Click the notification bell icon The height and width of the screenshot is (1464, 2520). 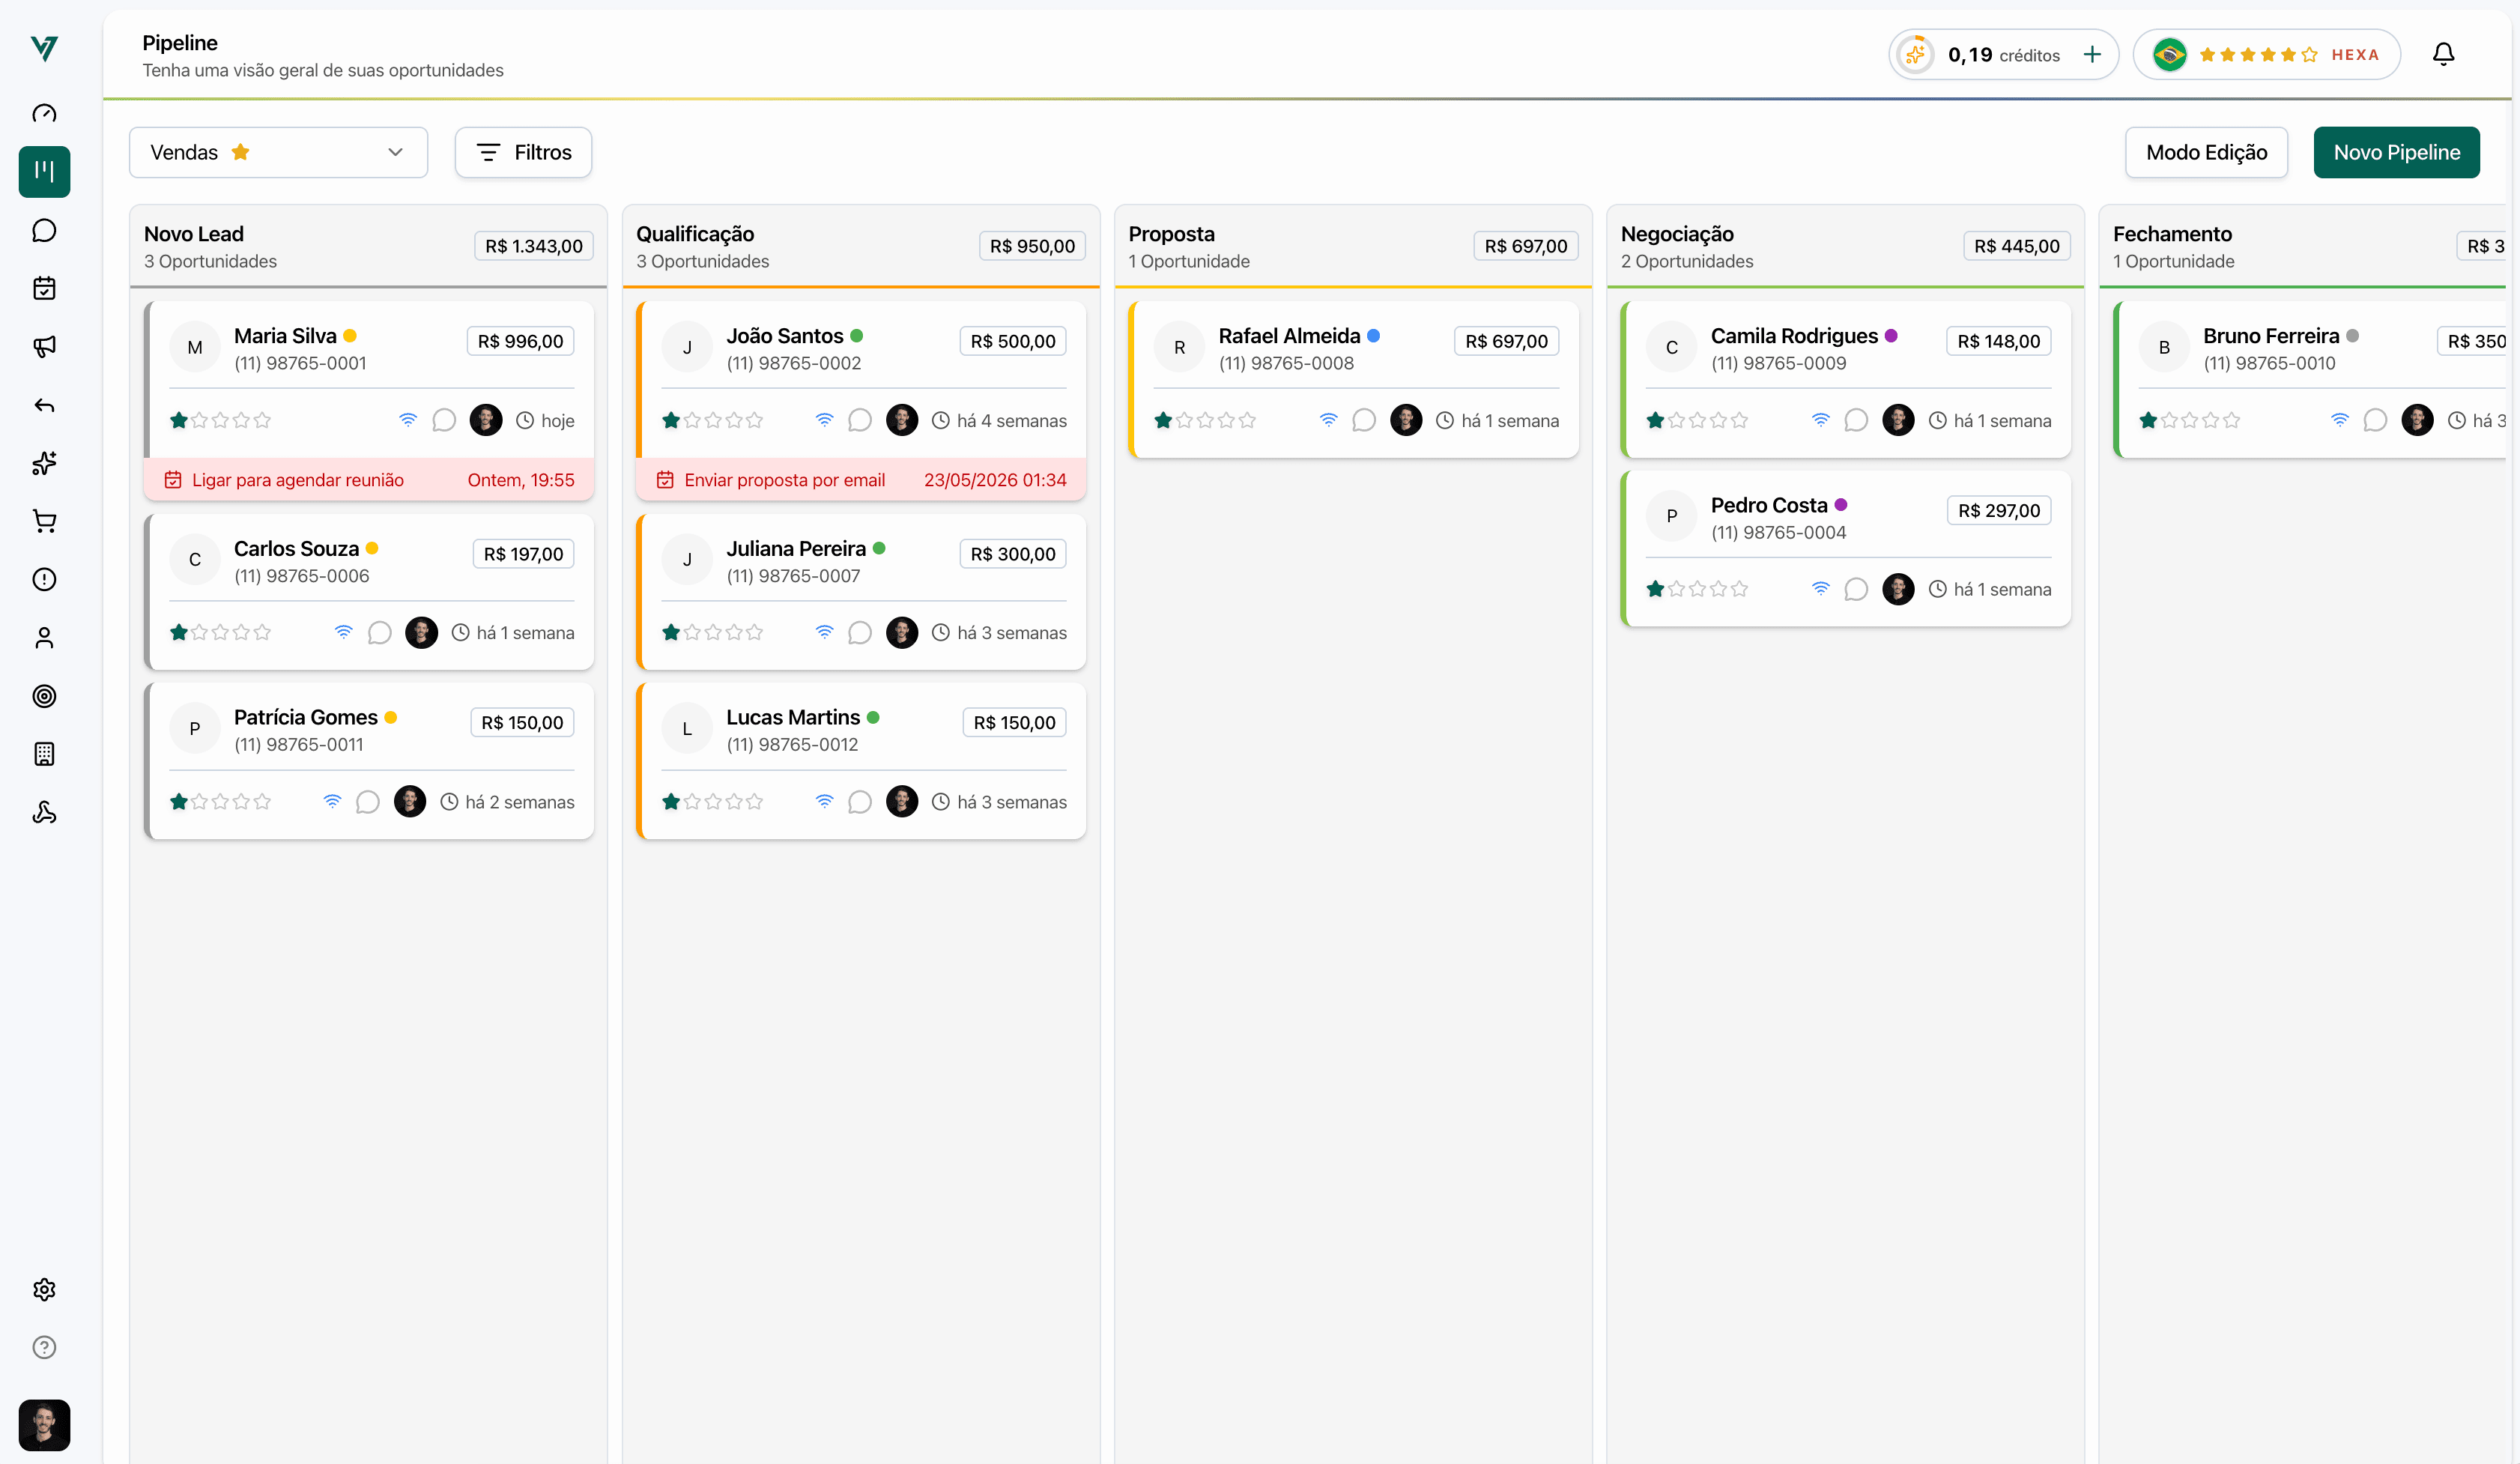click(2443, 54)
